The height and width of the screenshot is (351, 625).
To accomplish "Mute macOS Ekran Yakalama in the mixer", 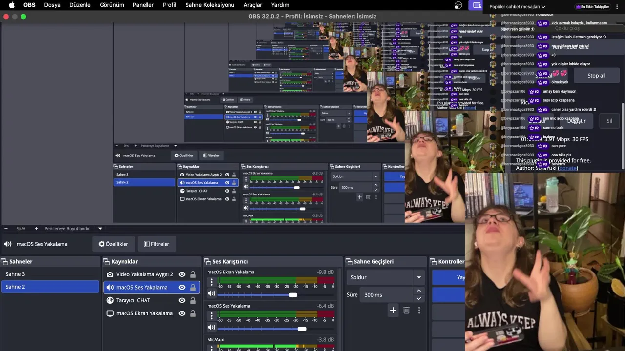I will tap(211, 293).
